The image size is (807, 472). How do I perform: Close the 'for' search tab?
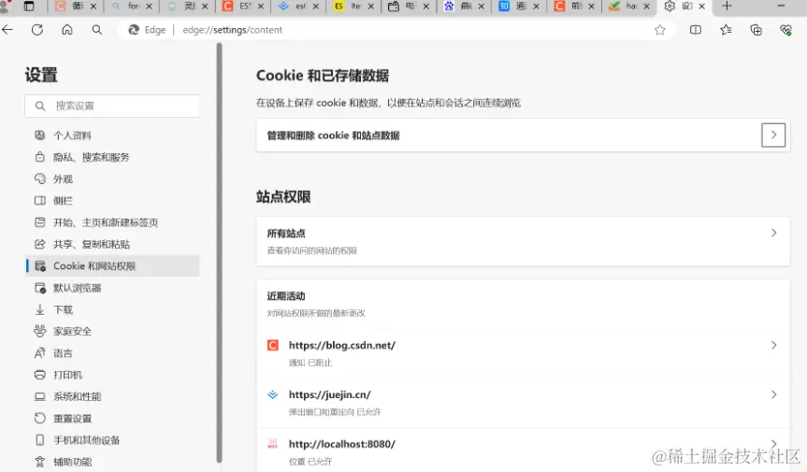point(150,7)
